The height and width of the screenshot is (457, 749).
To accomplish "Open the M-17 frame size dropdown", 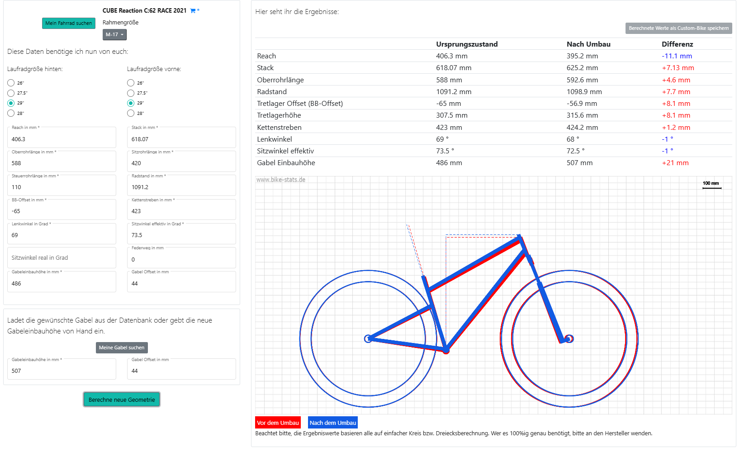I will point(114,35).
